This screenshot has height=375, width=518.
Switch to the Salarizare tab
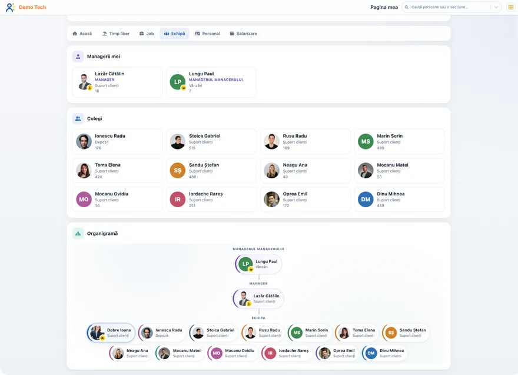click(x=244, y=34)
